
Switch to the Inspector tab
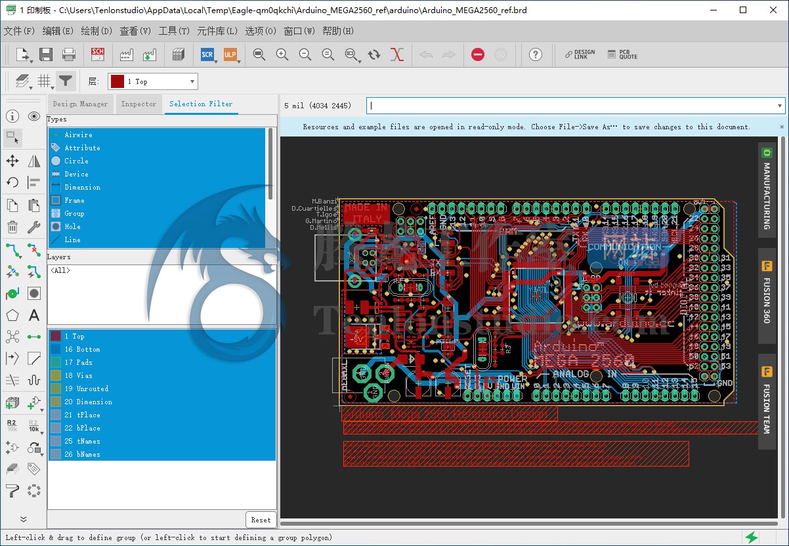click(139, 104)
